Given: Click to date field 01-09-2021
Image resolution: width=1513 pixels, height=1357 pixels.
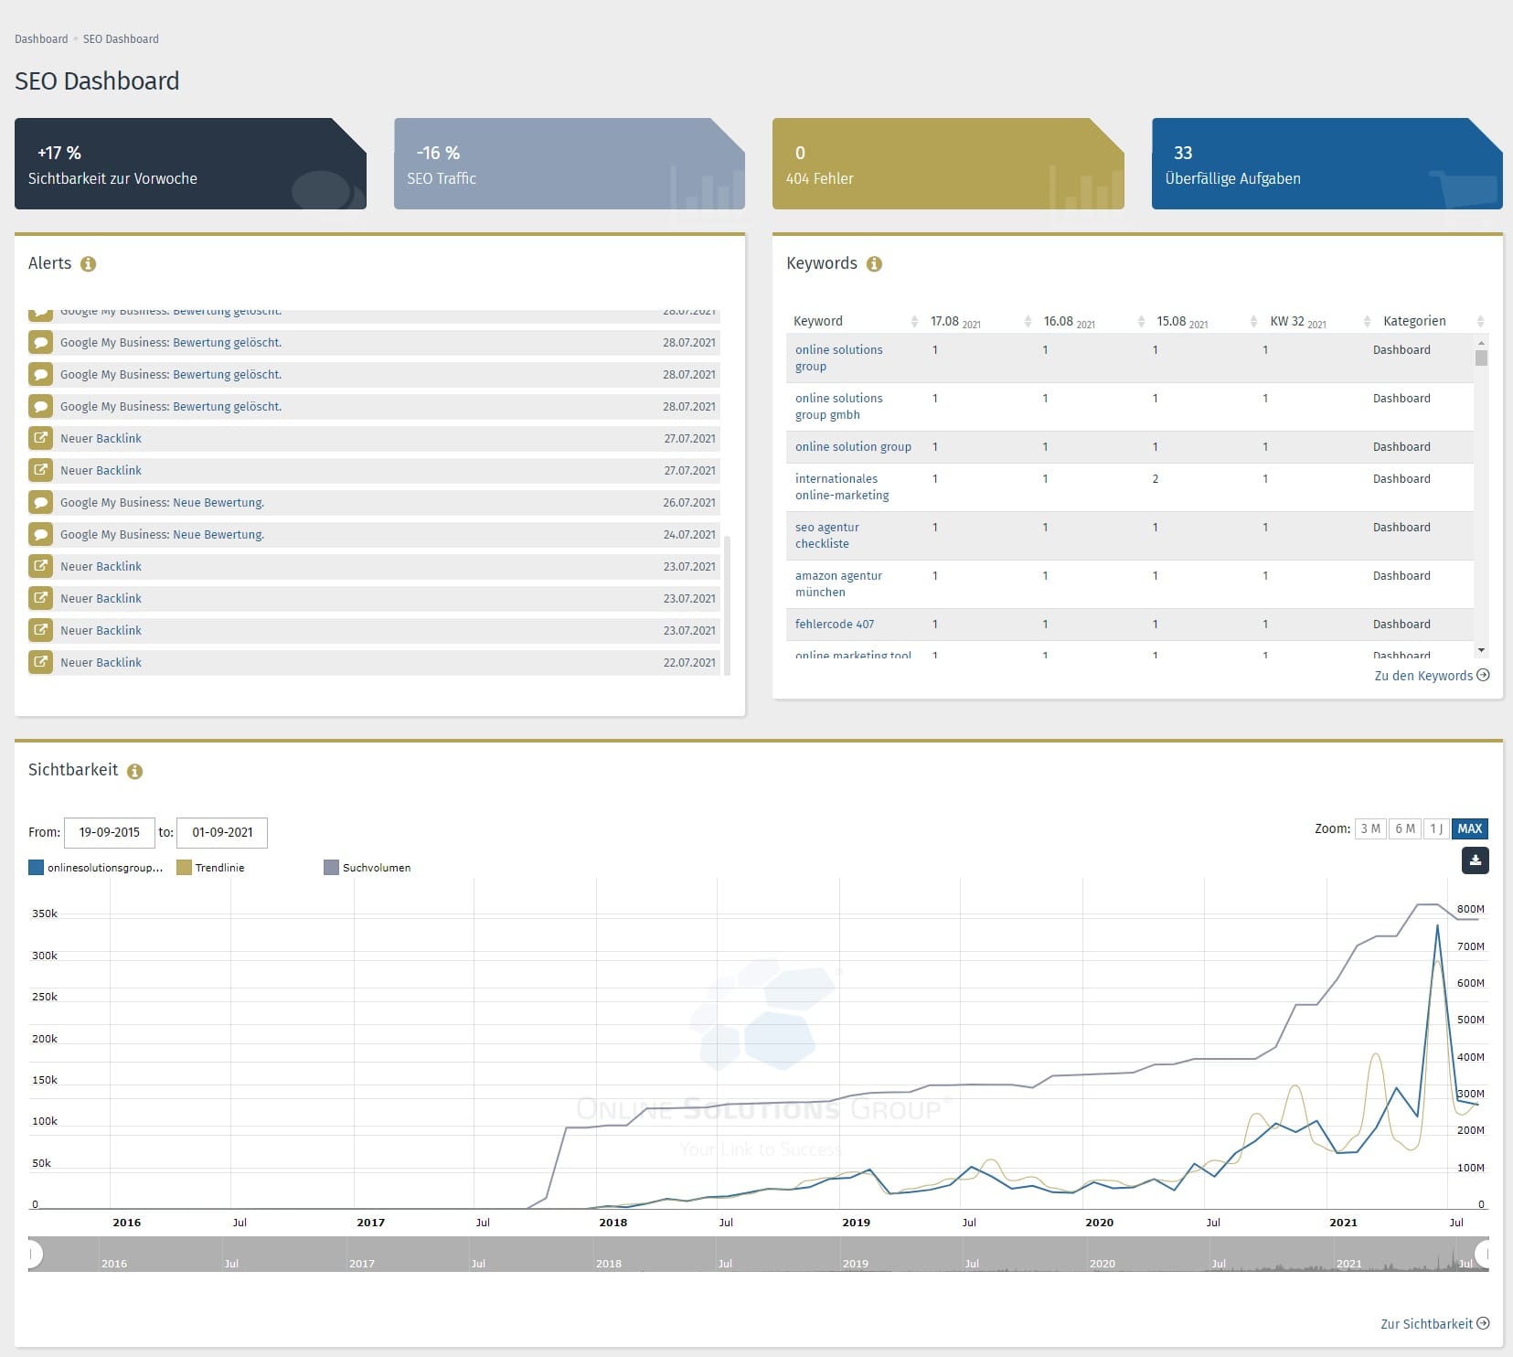Looking at the screenshot, I should [x=222, y=832].
